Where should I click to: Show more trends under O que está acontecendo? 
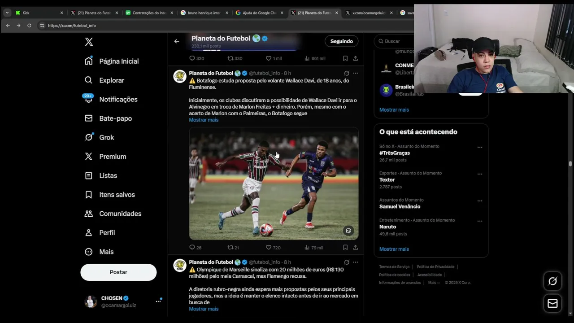pos(394,249)
